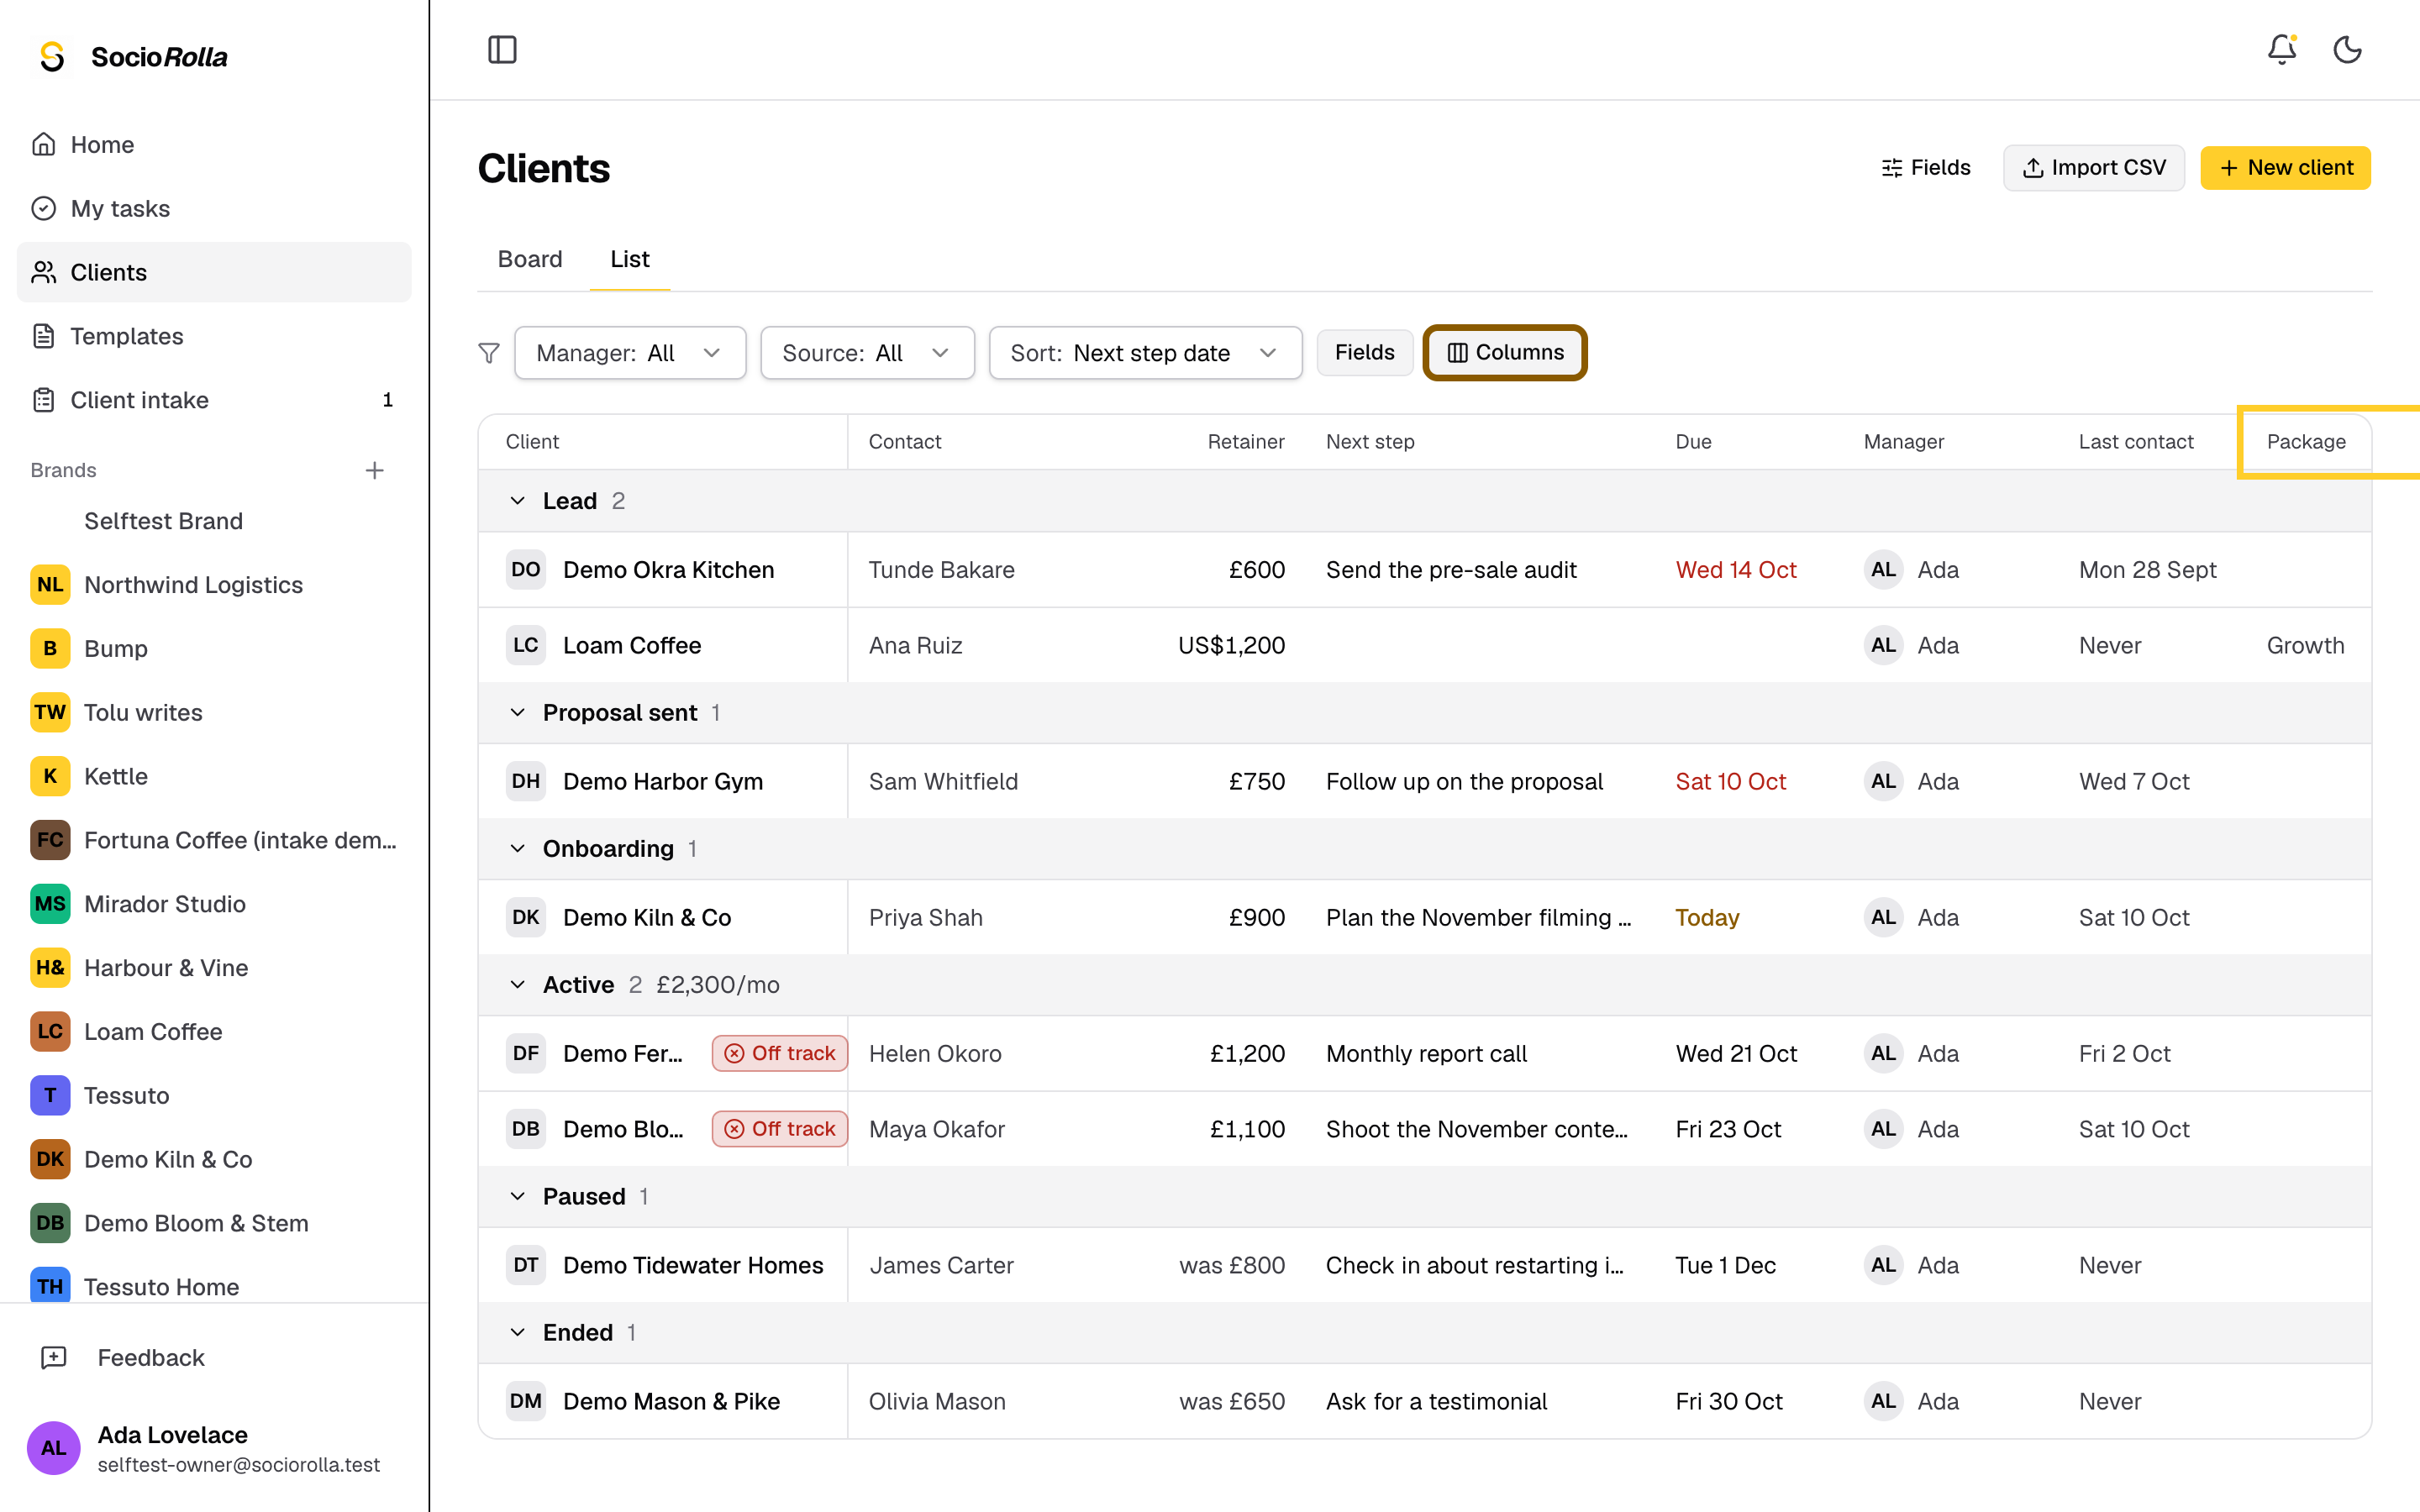
Task: Go to Home in sidebar
Action: pos(214,145)
